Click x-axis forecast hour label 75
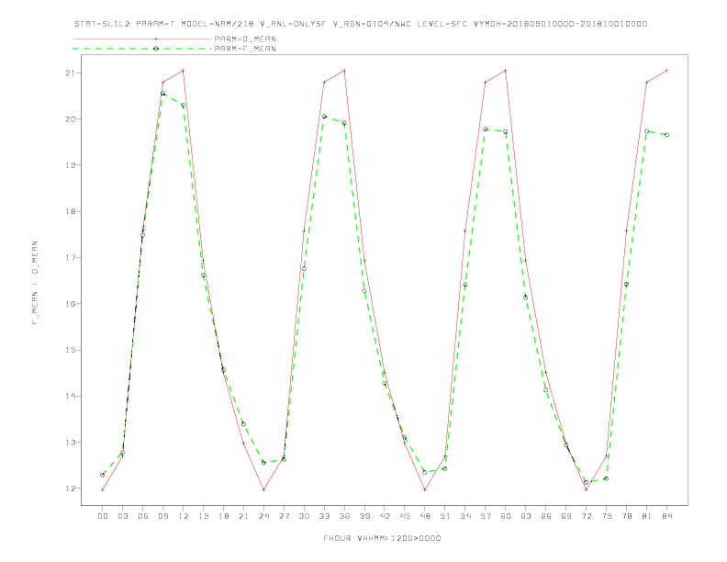Image resolution: width=727 pixels, height=562 pixels. point(607,516)
